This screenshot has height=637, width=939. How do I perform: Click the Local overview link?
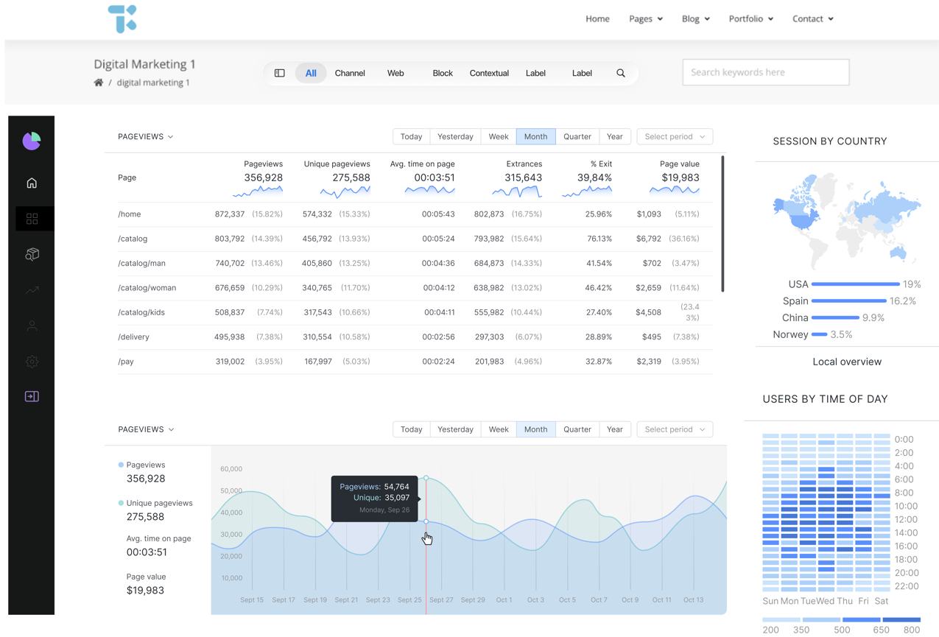click(x=846, y=362)
